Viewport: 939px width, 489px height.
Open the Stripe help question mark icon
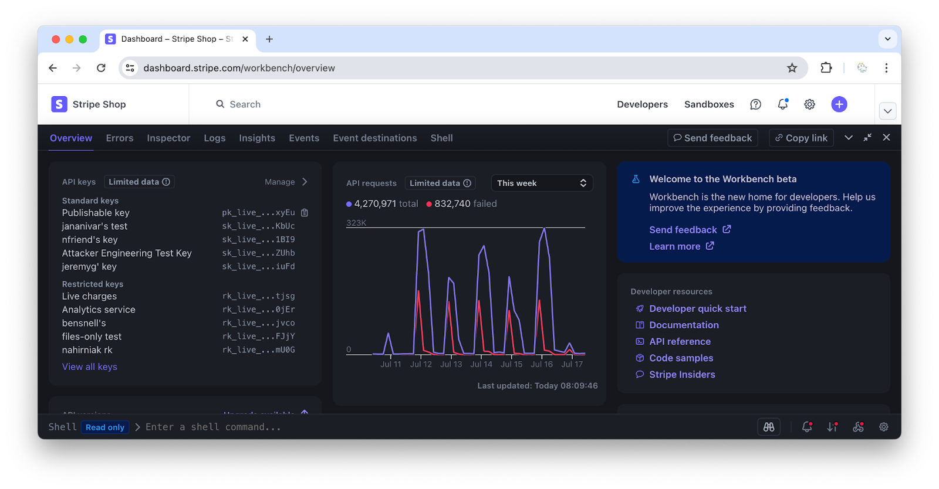(x=755, y=104)
